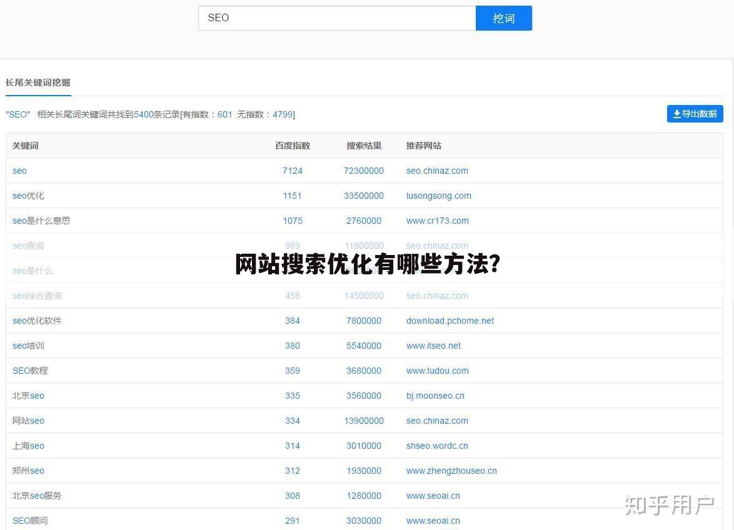Viewport: 734px width, 530px height.
Task: Click the search result count 5540000
Action: point(364,346)
